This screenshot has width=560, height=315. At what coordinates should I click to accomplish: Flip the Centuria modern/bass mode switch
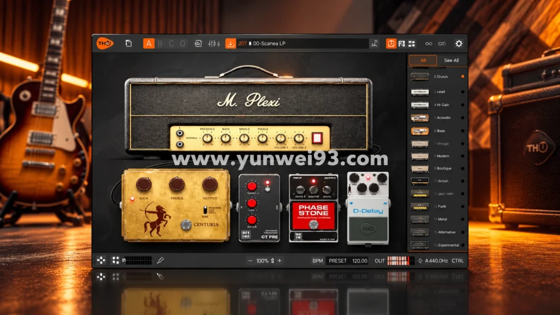[205, 210]
